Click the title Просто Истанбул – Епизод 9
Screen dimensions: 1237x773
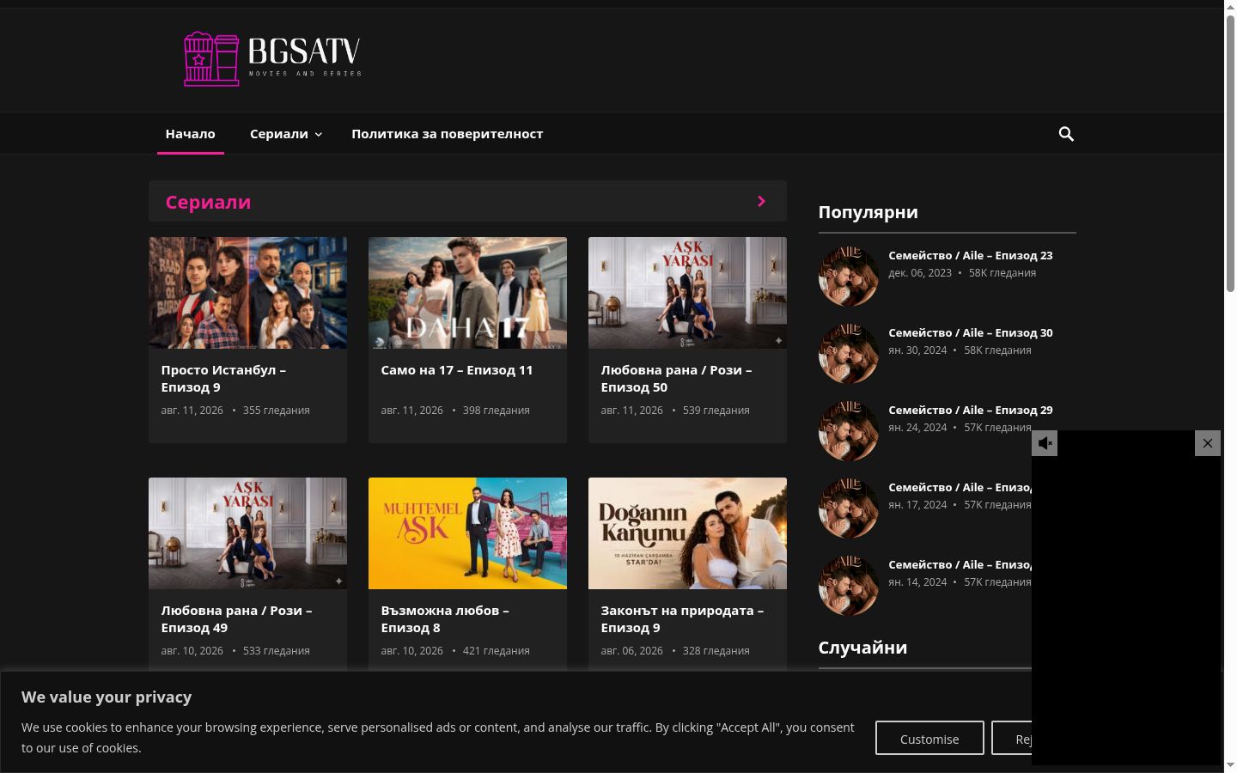click(x=223, y=379)
